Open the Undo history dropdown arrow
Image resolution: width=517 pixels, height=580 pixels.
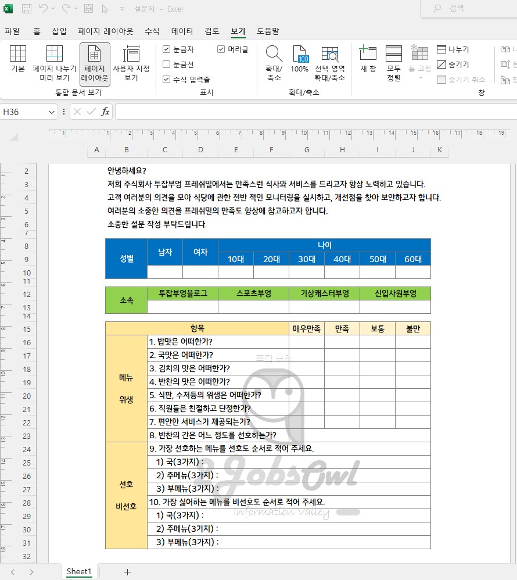pyautogui.click(x=53, y=9)
